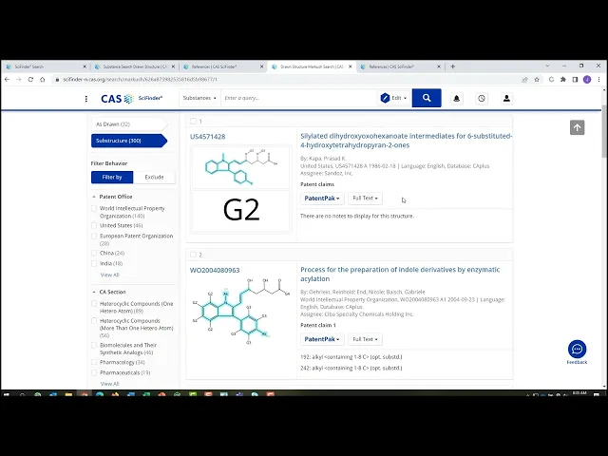Select result 1 checkbox
The width and height of the screenshot is (608, 456).
pos(193,121)
